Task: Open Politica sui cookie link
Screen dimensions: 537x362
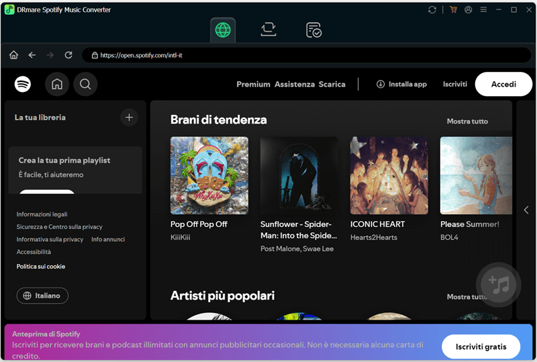Action: coord(41,267)
